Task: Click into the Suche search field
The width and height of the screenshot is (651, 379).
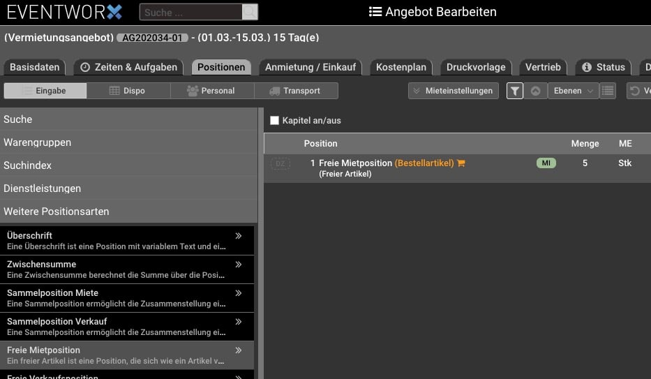Action: 190,12
